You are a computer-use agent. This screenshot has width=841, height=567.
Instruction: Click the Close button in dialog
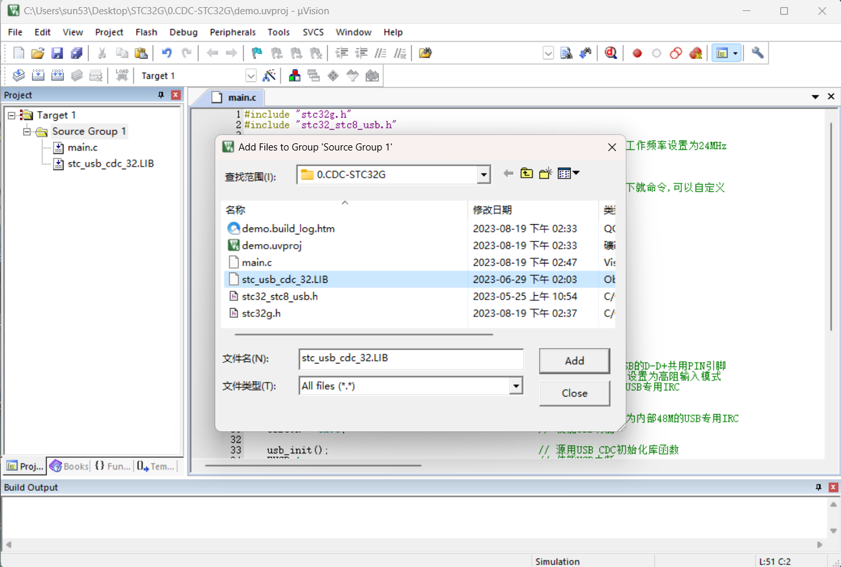click(575, 393)
